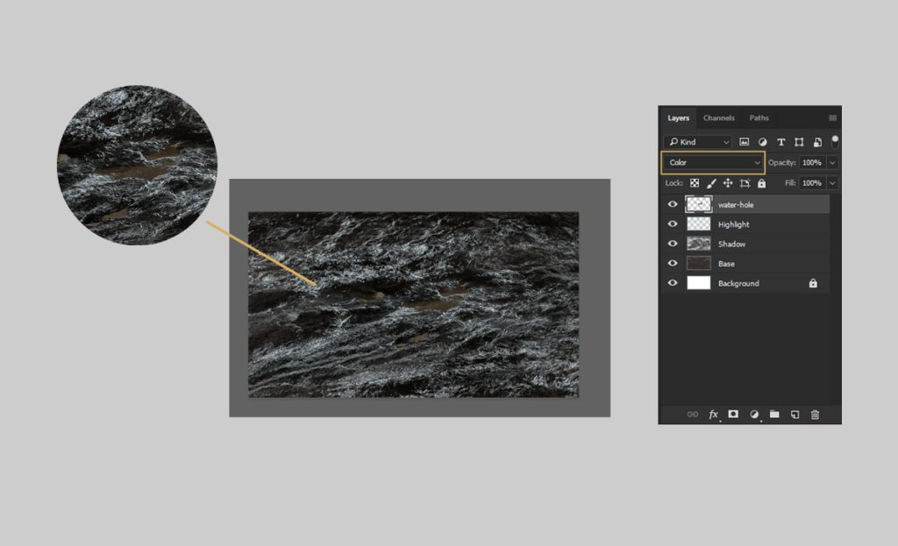This screenshot has height=546, width=898.
Task: Select the Background layer
Action: (754, 283)
